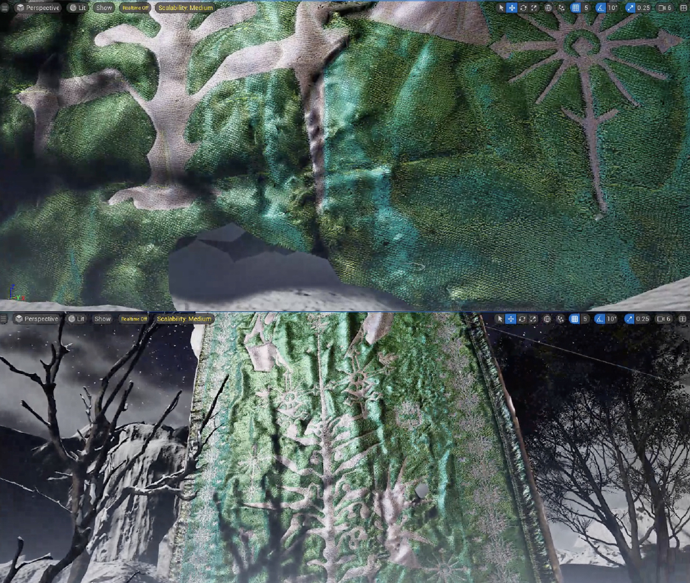Activate Rotate tool in the bottom viewport
Screen dimensions: 690x583
pos(522,319)
